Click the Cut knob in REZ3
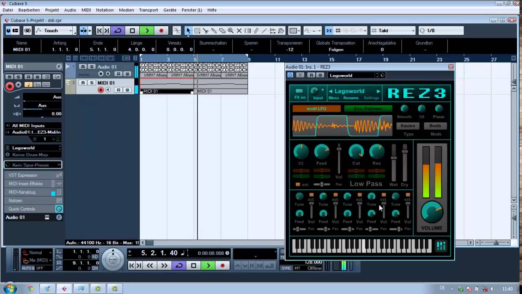Image resolution: width=522 pixels, height=294 pixels. point(356,152)
